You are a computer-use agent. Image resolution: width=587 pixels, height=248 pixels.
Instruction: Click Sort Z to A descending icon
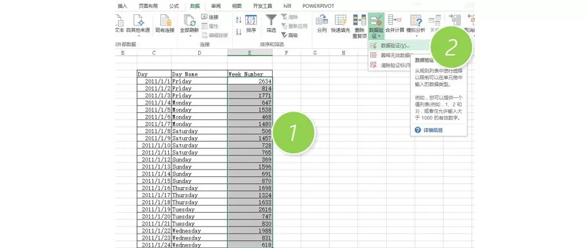pos(239,32)
